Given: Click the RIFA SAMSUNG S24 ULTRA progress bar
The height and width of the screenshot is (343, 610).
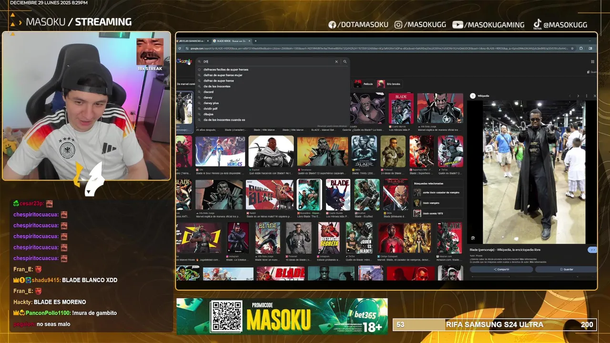Looking at the screenshot, I should tap(495, 324).
